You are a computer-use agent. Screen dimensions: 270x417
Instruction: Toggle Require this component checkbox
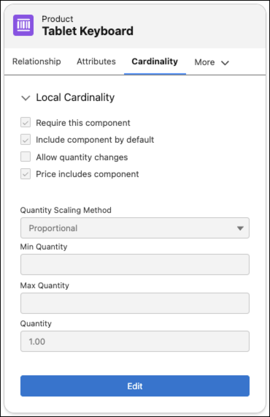(26, 123)
